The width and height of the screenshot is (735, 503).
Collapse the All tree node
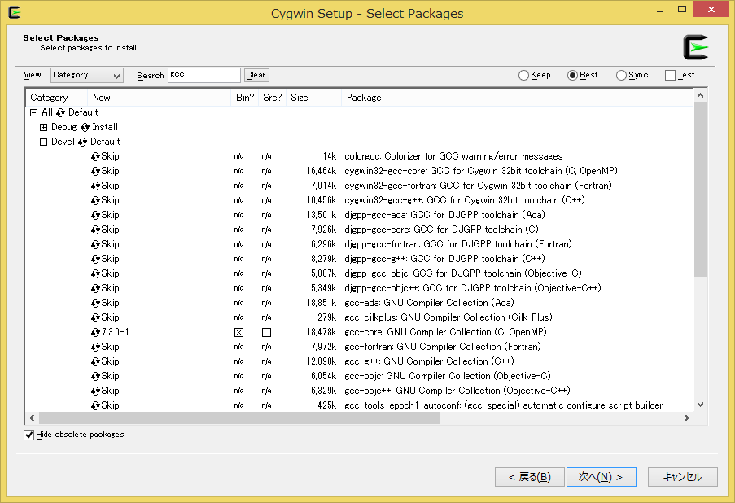click(33, 112)
